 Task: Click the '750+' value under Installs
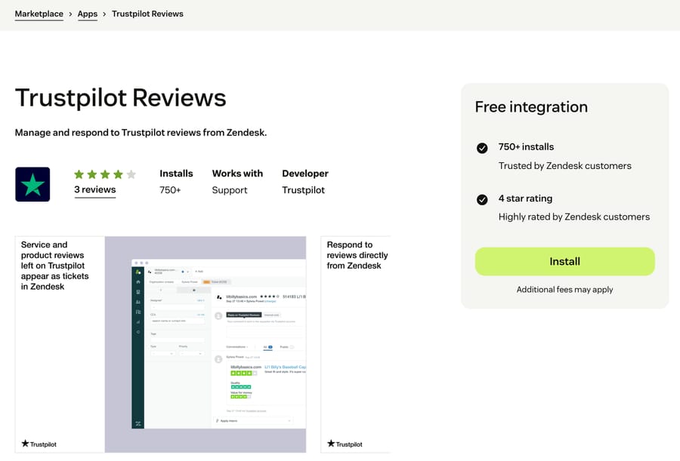[170, 190]
